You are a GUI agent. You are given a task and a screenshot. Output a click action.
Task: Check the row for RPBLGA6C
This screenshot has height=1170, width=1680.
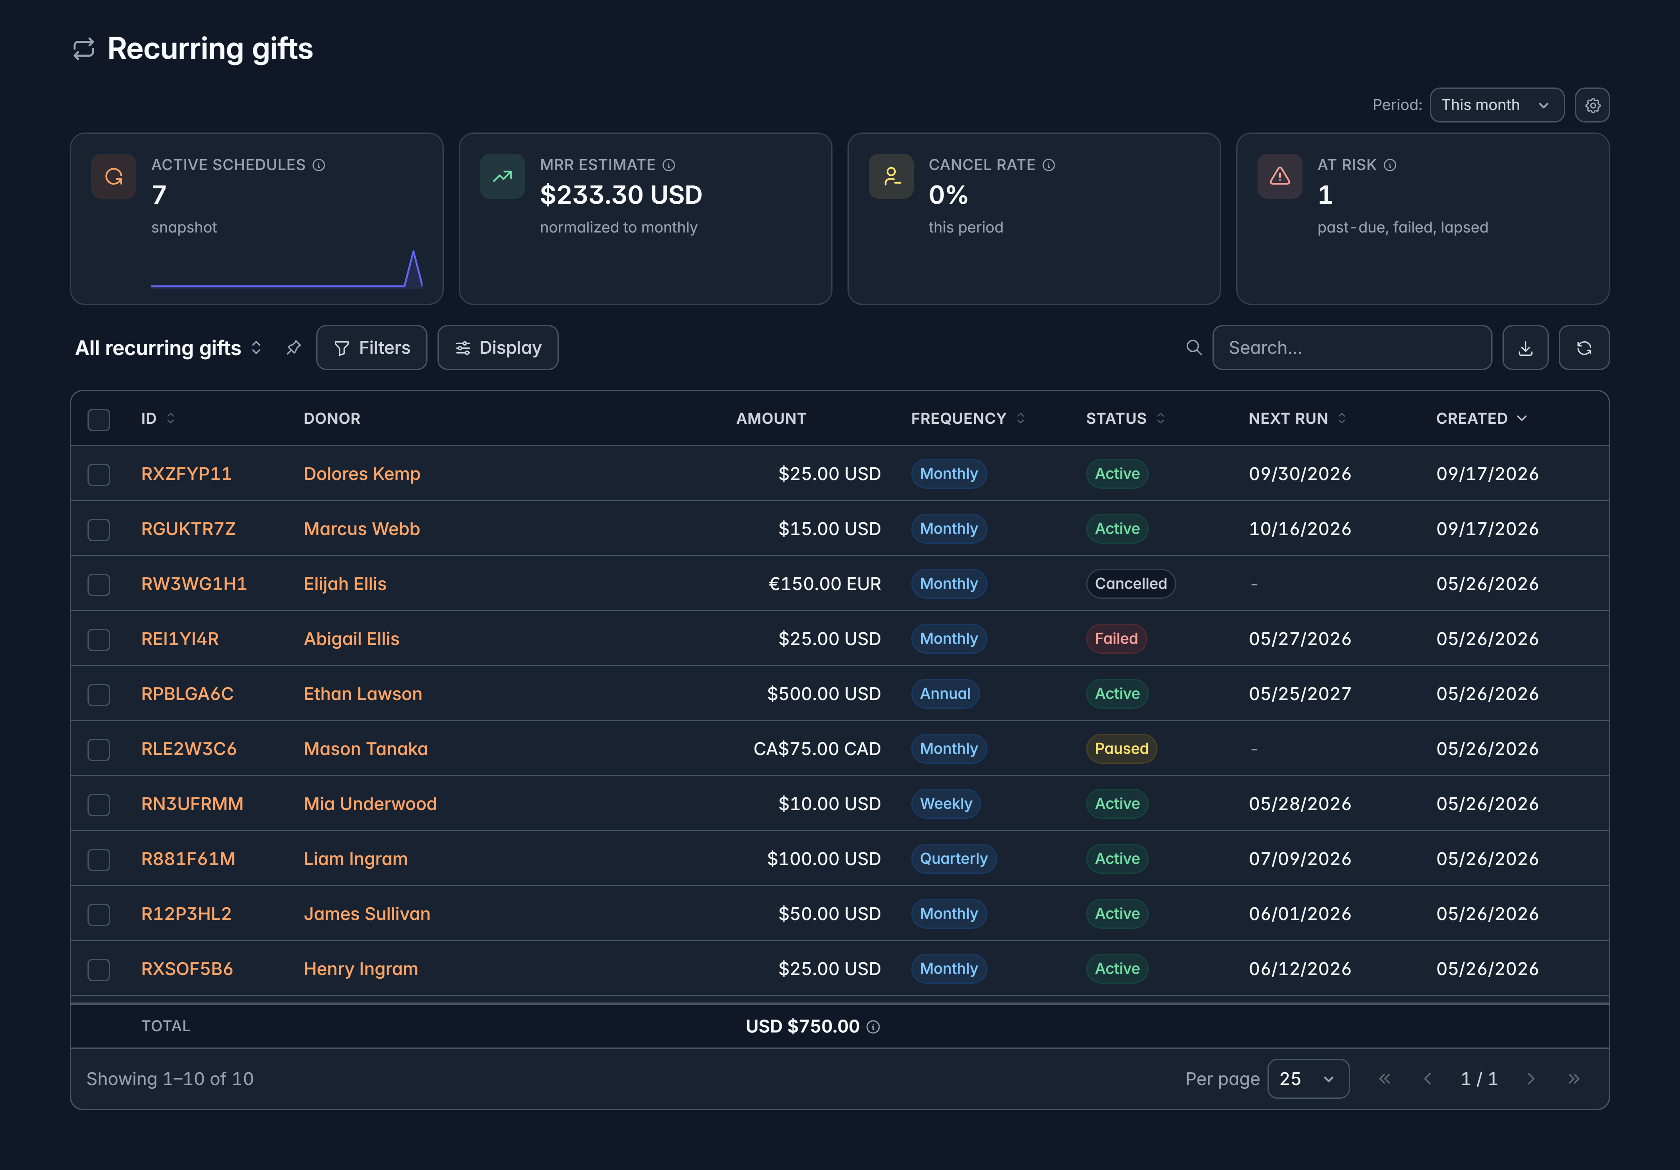99,695
